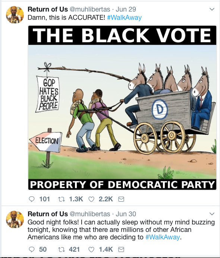220x258 pixels.
Task: Open the Good night folks tweet text
Action: [x=121, y=230]
